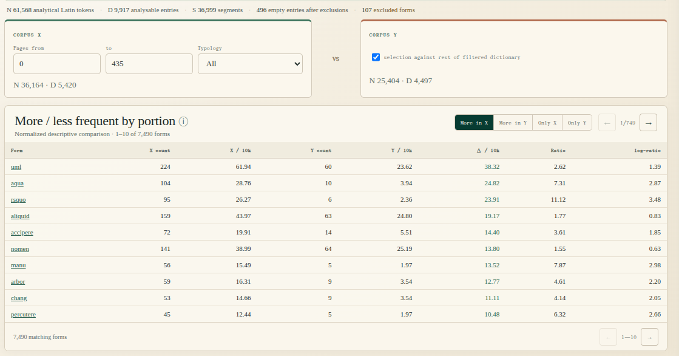679x356 pixels.
Task: Open the 'rsquo' form link
Action: [x=18, y=200]
